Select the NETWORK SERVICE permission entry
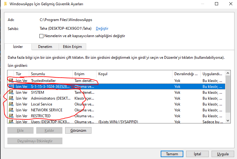The height and width of the screenshot is (159, 237). [116, 110]
